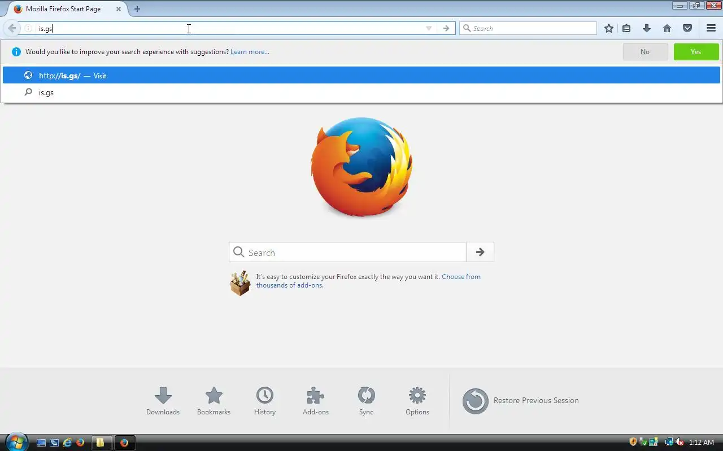Open Downloads from start page
Image resolution: width=723 pixels, height=451 pixels.
tap(163, 401)
